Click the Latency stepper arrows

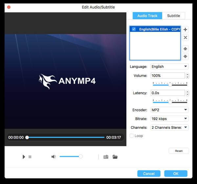click(187, 93)
